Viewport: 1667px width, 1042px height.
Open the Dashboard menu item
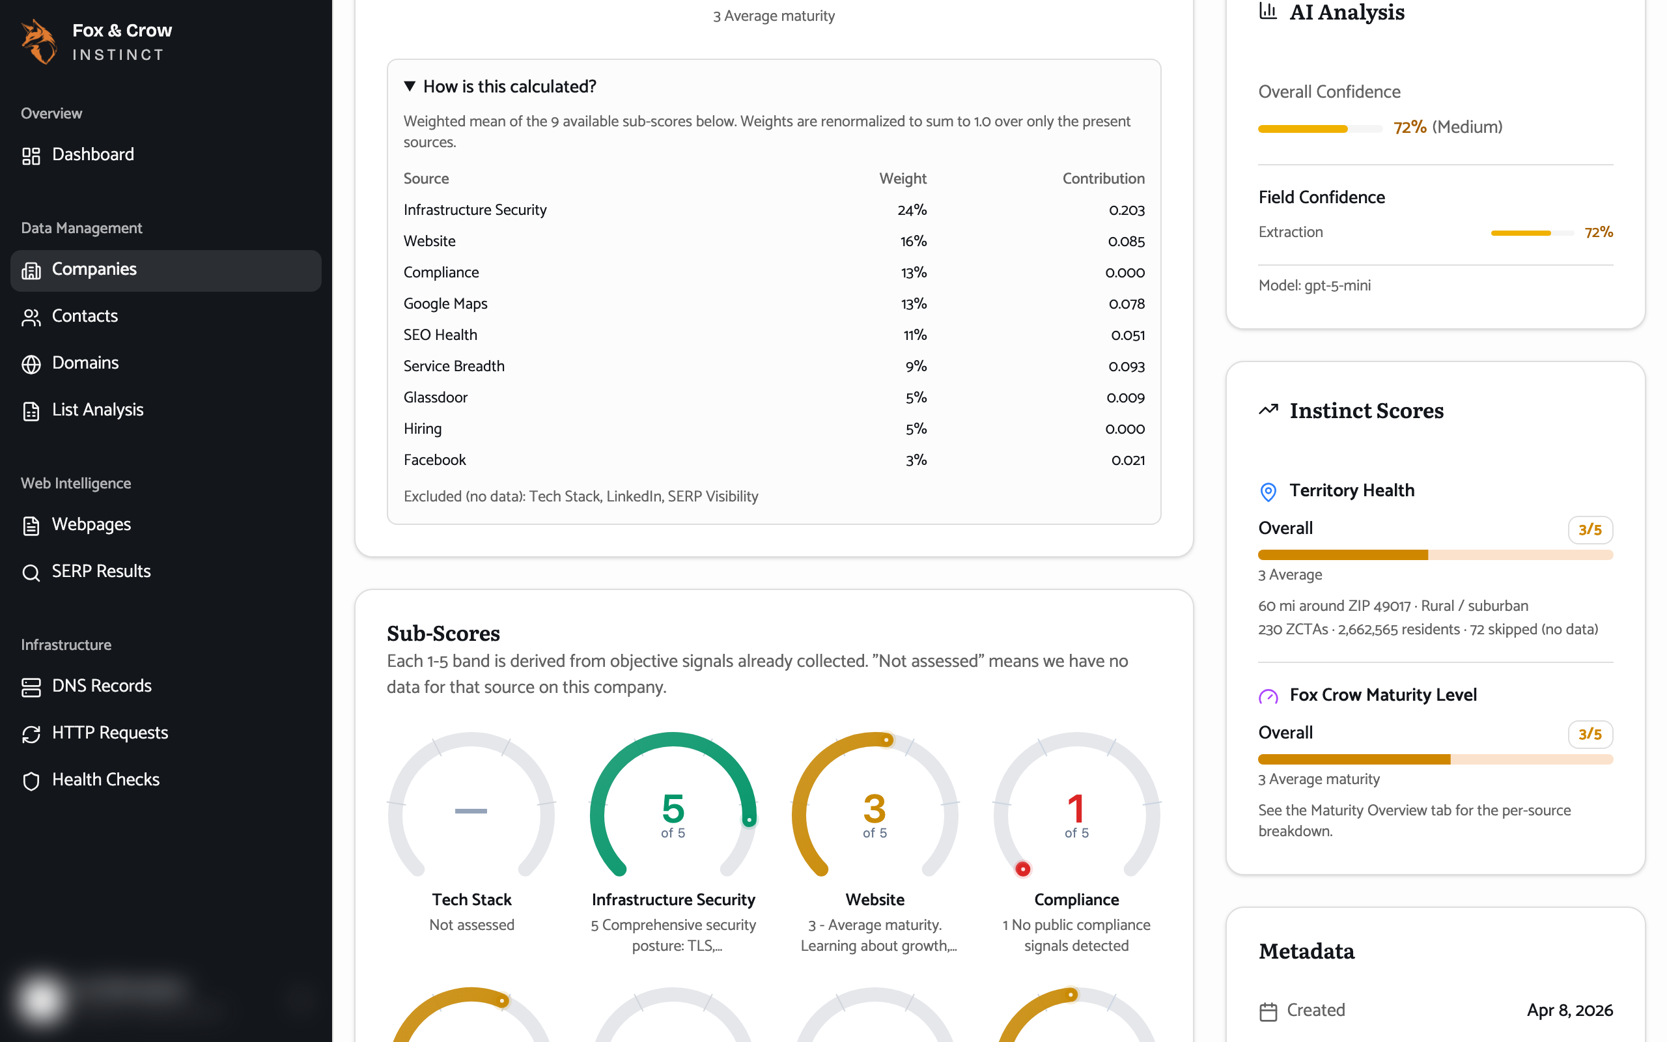(x=166, y=154)
